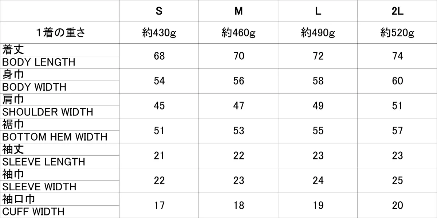
Task: Click the 着丈 row label
Action: click(13, 50)
